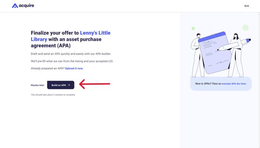Click the acquire wordmark in header
Image resolution: width=260 pixels, height=148 pixels.
[26, 6]
